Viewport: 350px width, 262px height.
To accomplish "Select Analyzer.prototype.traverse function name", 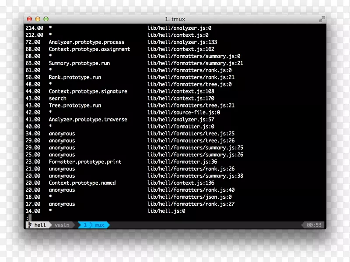I will [88, 119].
